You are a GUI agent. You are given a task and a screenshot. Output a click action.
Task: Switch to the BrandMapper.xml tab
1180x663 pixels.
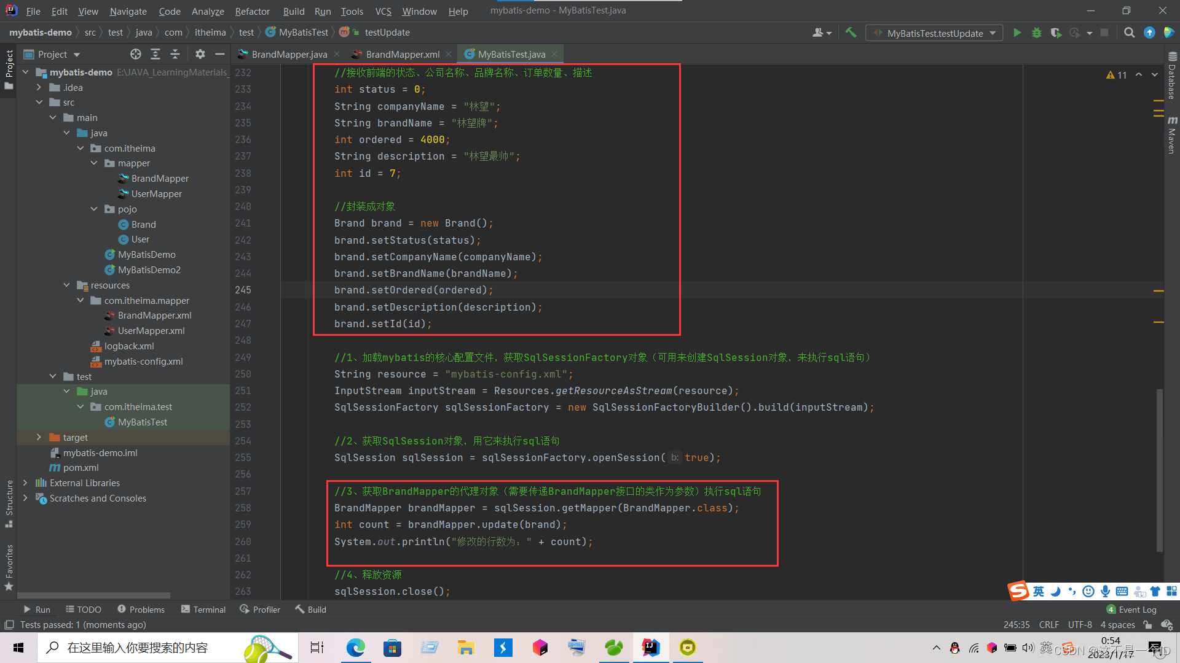403,54
